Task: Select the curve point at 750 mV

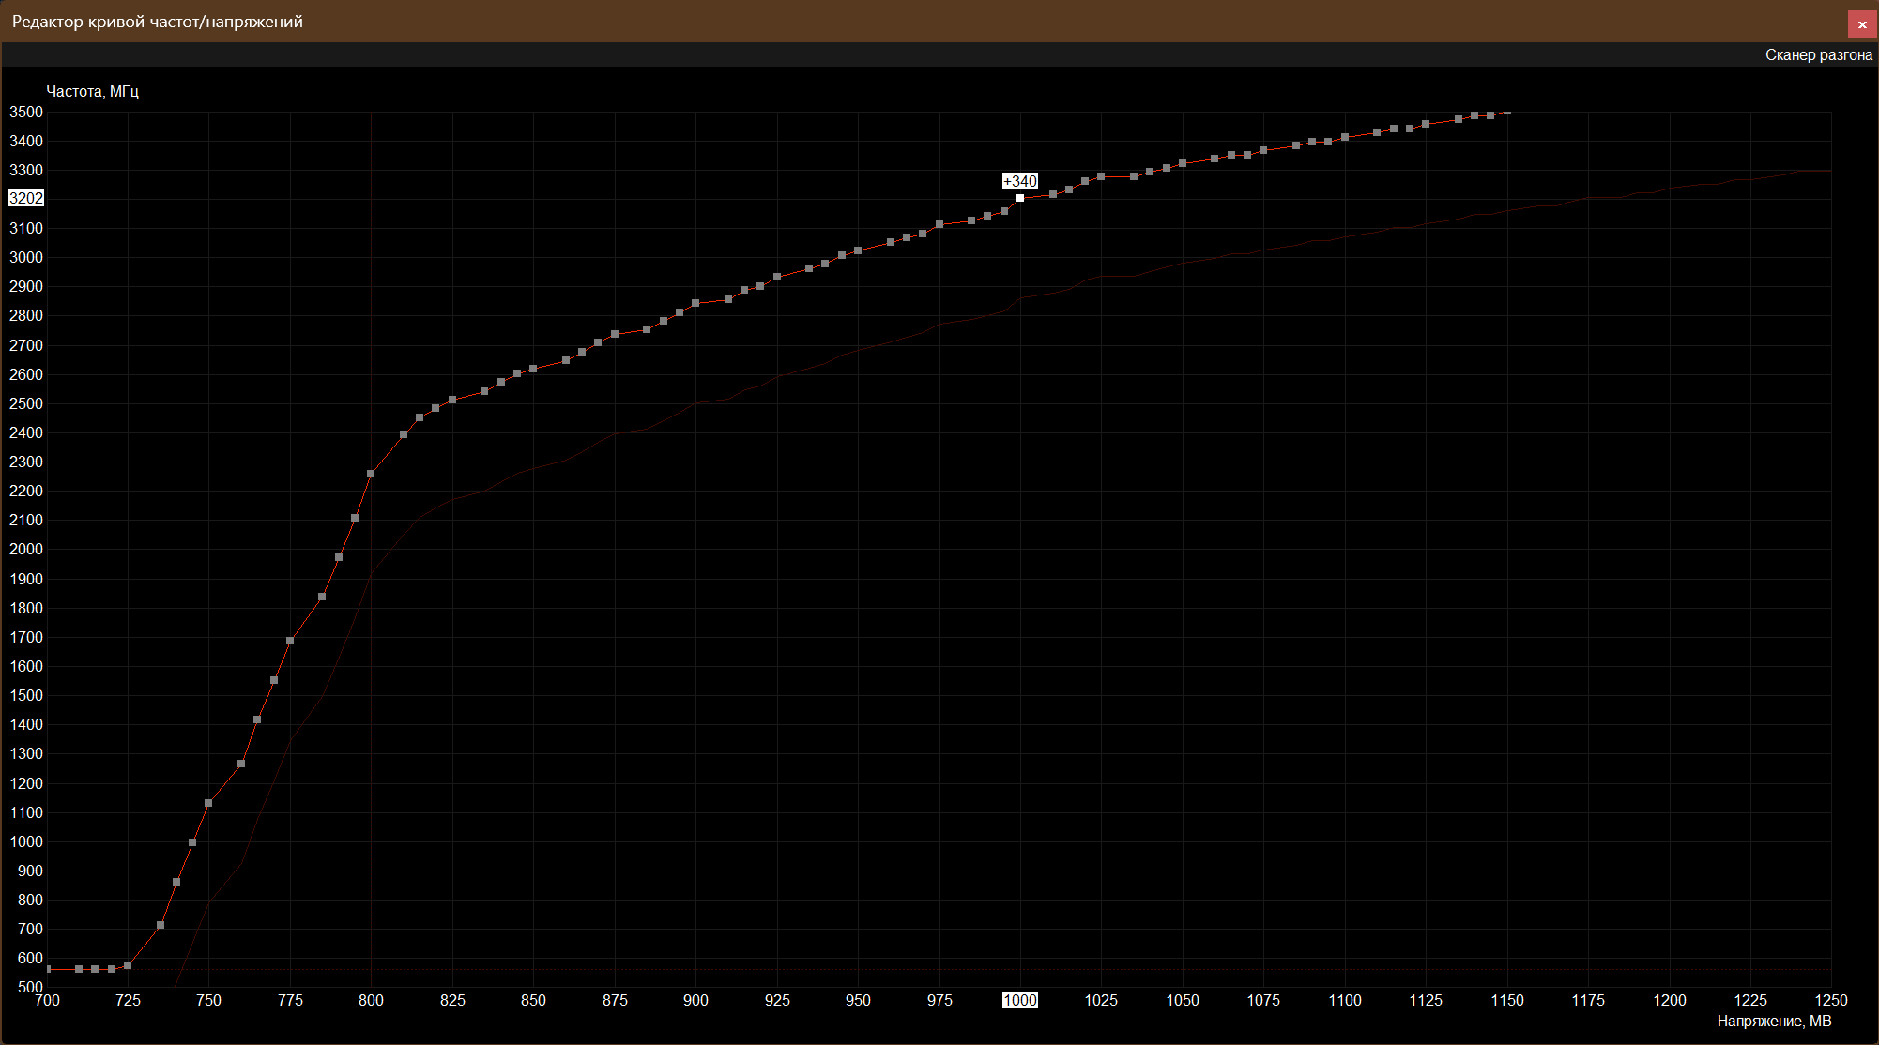Action: point(208,803)
